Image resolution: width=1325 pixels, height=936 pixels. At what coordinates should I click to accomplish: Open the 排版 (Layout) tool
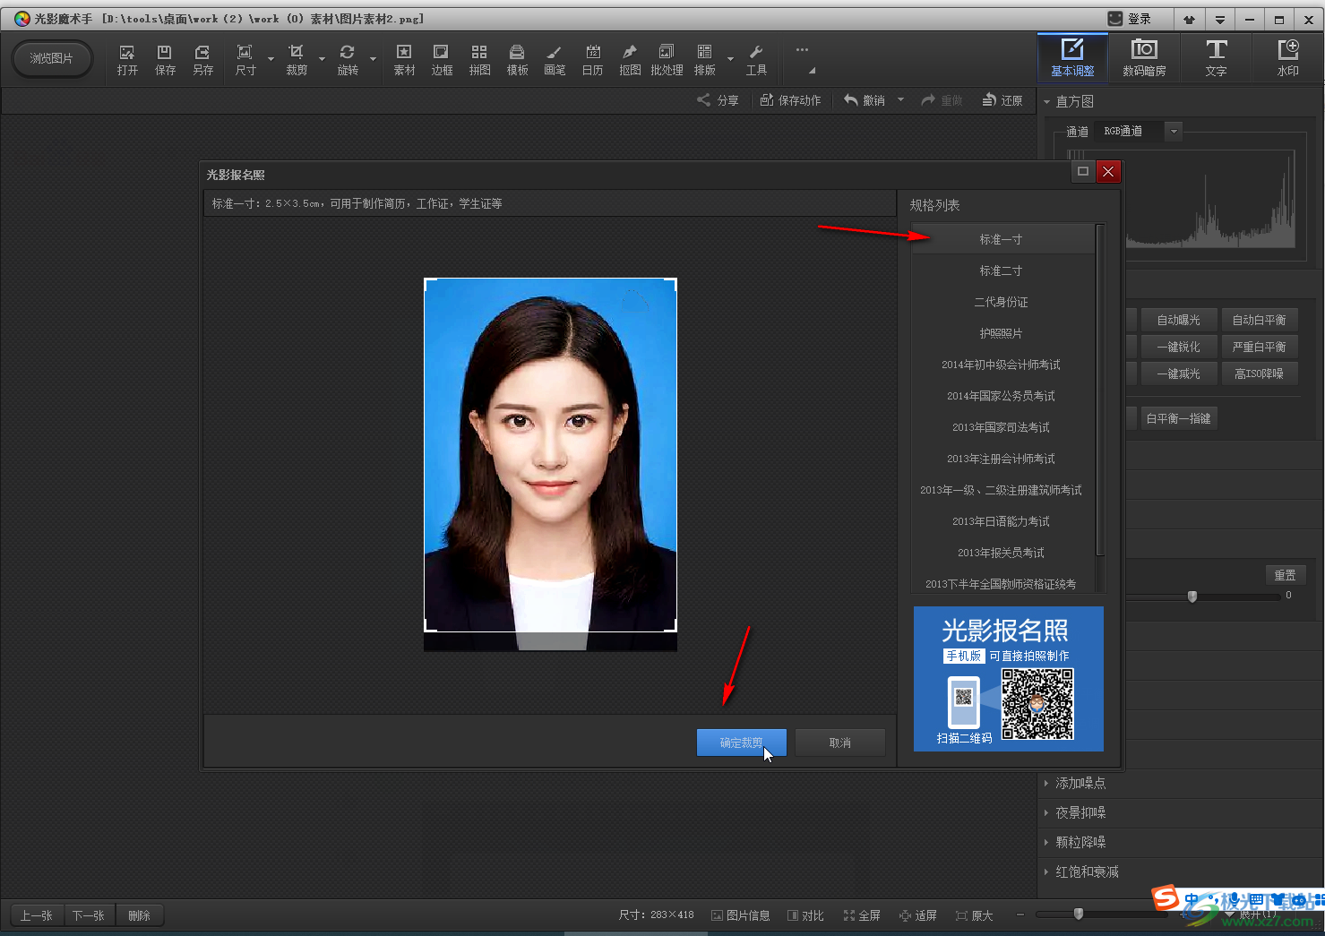(705, 60)
